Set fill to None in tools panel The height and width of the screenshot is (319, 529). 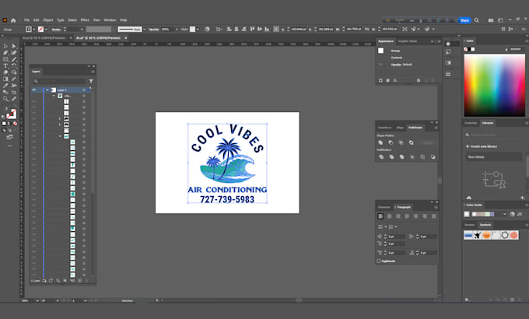tap(15, 124)
